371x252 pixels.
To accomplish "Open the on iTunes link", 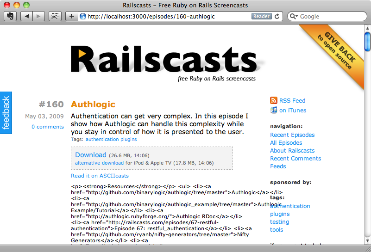I will tap(293, 111).
